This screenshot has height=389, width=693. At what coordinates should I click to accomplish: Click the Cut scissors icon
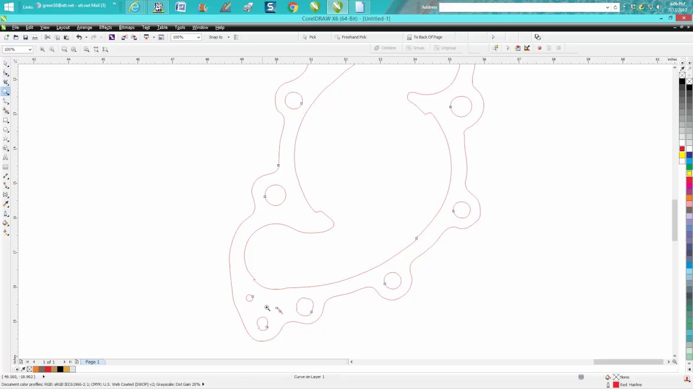pos(48,37)
